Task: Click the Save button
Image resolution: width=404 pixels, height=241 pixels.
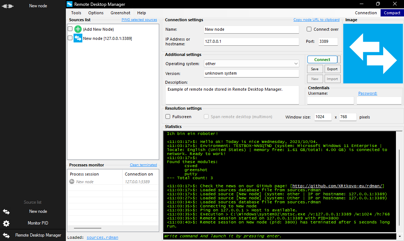Action: (x=315, y=69)
